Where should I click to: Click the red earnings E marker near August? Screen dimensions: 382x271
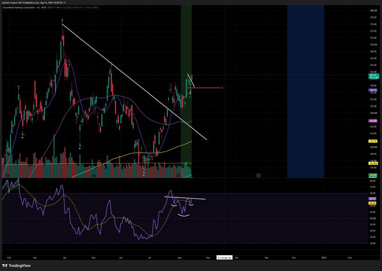pyautogui.click(x=178, y=175)
